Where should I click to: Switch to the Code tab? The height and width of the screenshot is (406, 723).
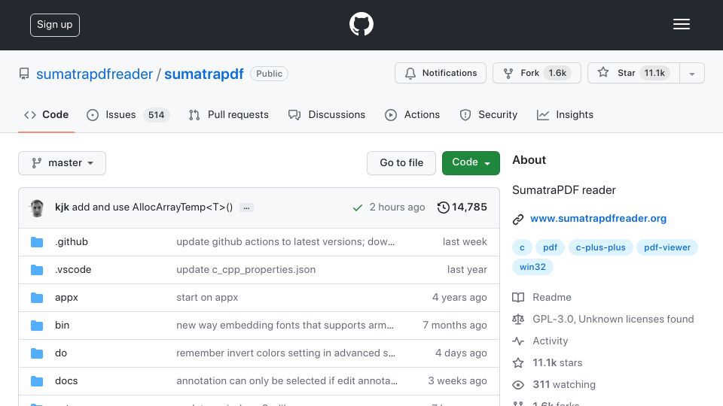pos(47,114)
